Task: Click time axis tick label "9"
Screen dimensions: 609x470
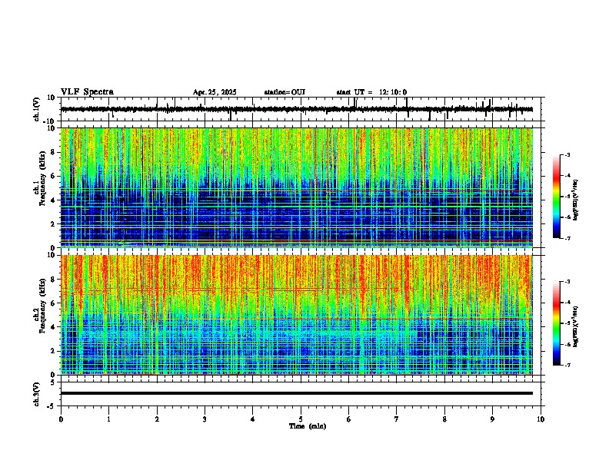Action: click(x=492, y=419)
